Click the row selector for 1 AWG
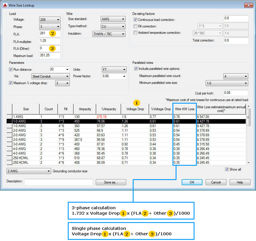 9,117
